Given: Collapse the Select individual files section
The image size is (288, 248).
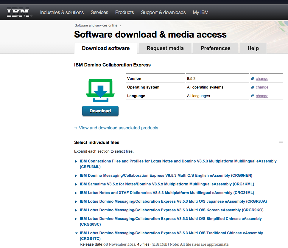Looking at the screenshot, I should (x=281, y=142).
